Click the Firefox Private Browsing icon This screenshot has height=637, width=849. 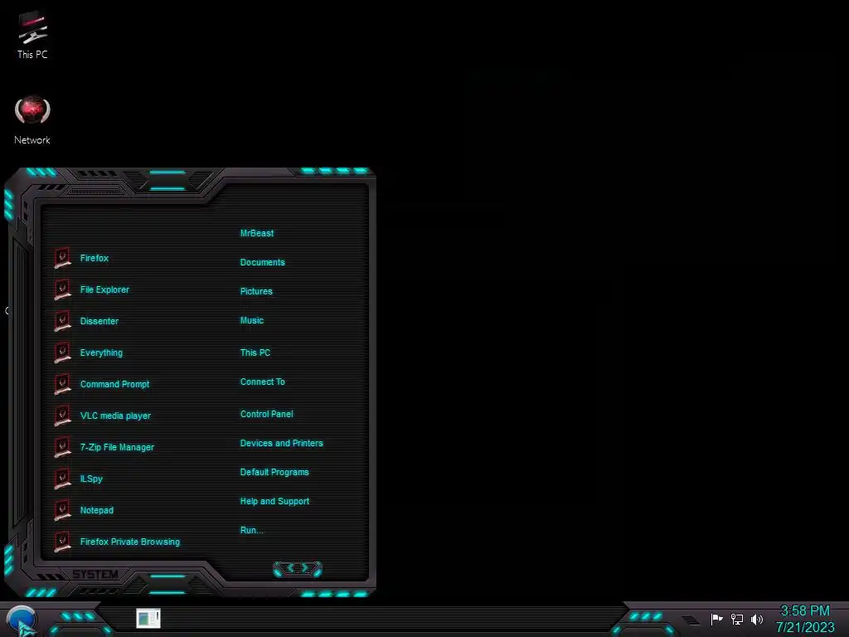click(63, 541)
